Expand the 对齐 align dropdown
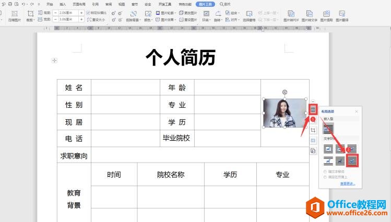 (231, 19)
